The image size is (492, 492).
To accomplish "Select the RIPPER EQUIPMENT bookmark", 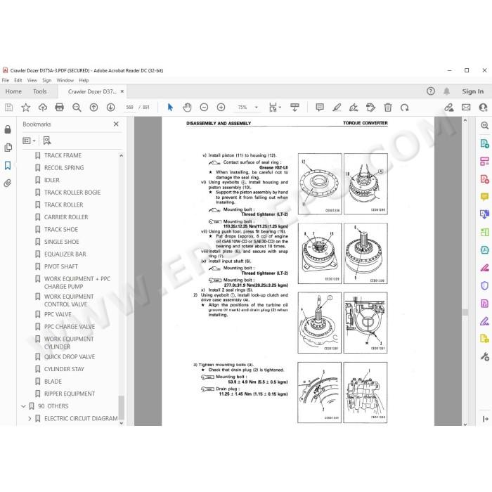I will coord(70,394).
